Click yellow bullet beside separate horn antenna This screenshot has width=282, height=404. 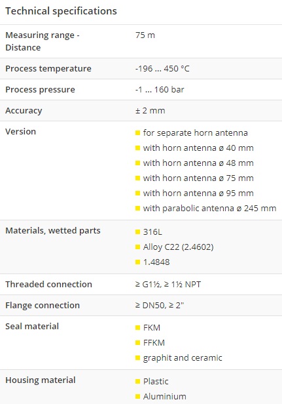click(x=137, y=133)
